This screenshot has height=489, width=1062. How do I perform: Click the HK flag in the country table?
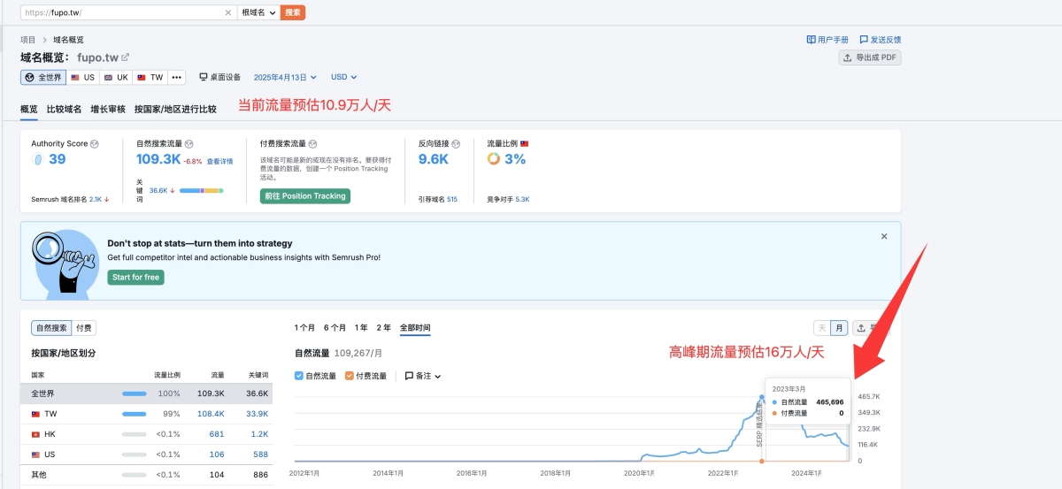35,434
